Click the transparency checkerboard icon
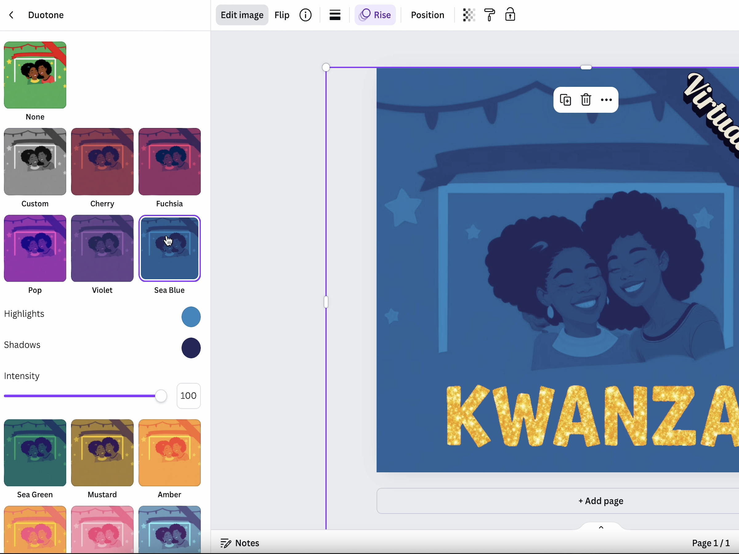The width and height of the screenshot is (739, 554). tap(469, 15)
